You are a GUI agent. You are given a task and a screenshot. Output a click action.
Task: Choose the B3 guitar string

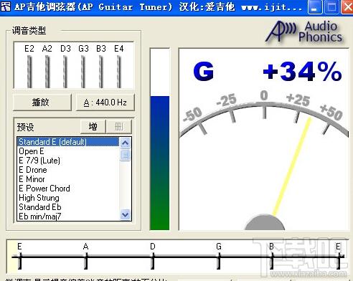pos(101,72)
